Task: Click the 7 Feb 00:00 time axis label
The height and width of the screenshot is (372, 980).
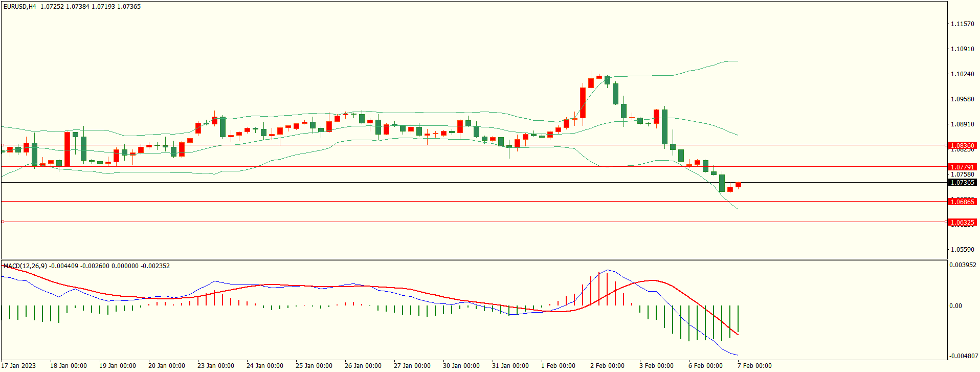Action: [754, 366]
